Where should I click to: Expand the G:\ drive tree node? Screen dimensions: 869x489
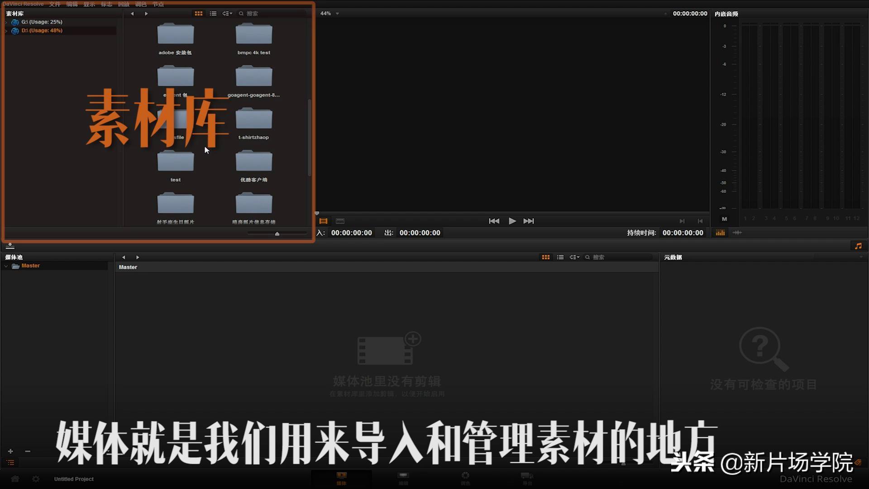pos(6,22)
